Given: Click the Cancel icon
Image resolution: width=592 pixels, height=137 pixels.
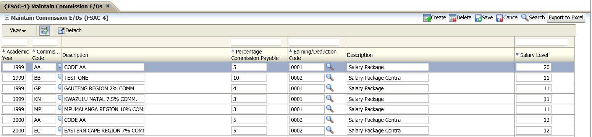Looking at the screenshot, I should [x=500, y=18].
